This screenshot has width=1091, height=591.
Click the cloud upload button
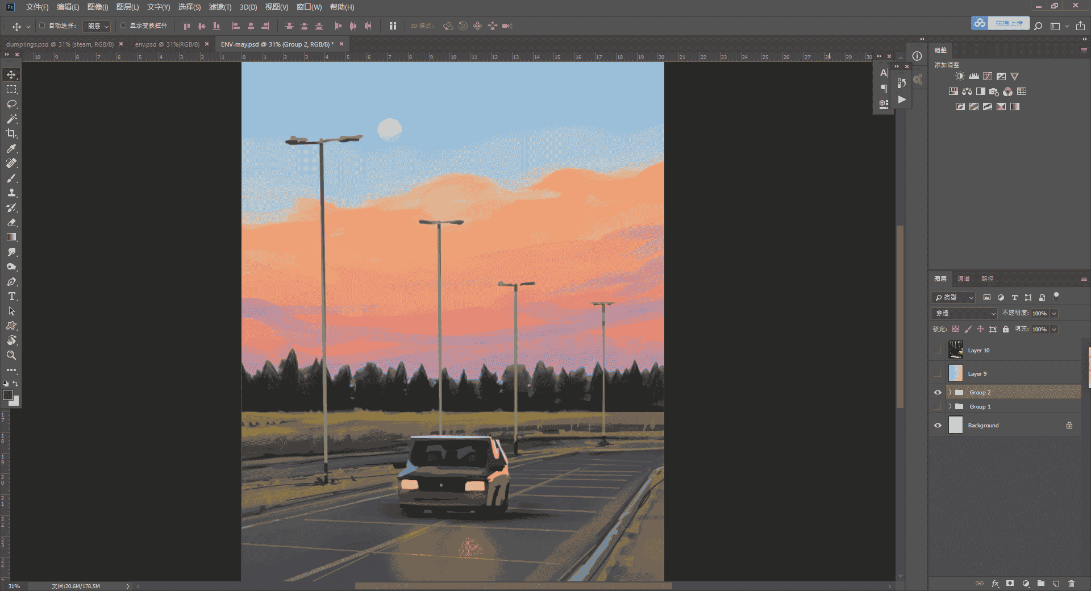[1001, 23]
